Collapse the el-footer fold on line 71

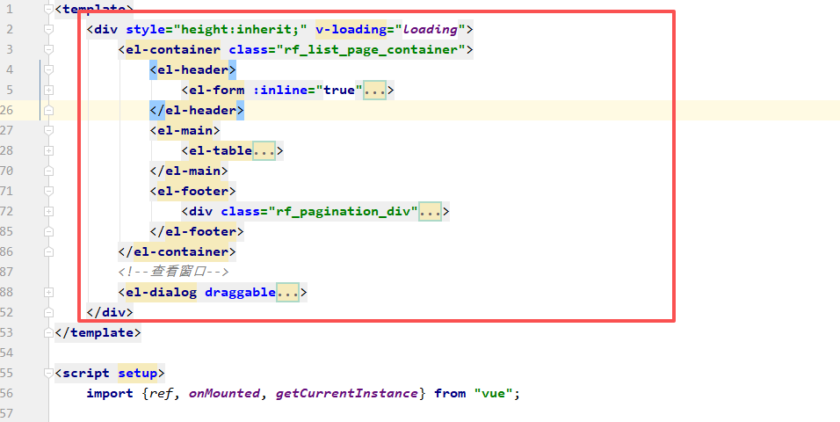tap(49, 191)
